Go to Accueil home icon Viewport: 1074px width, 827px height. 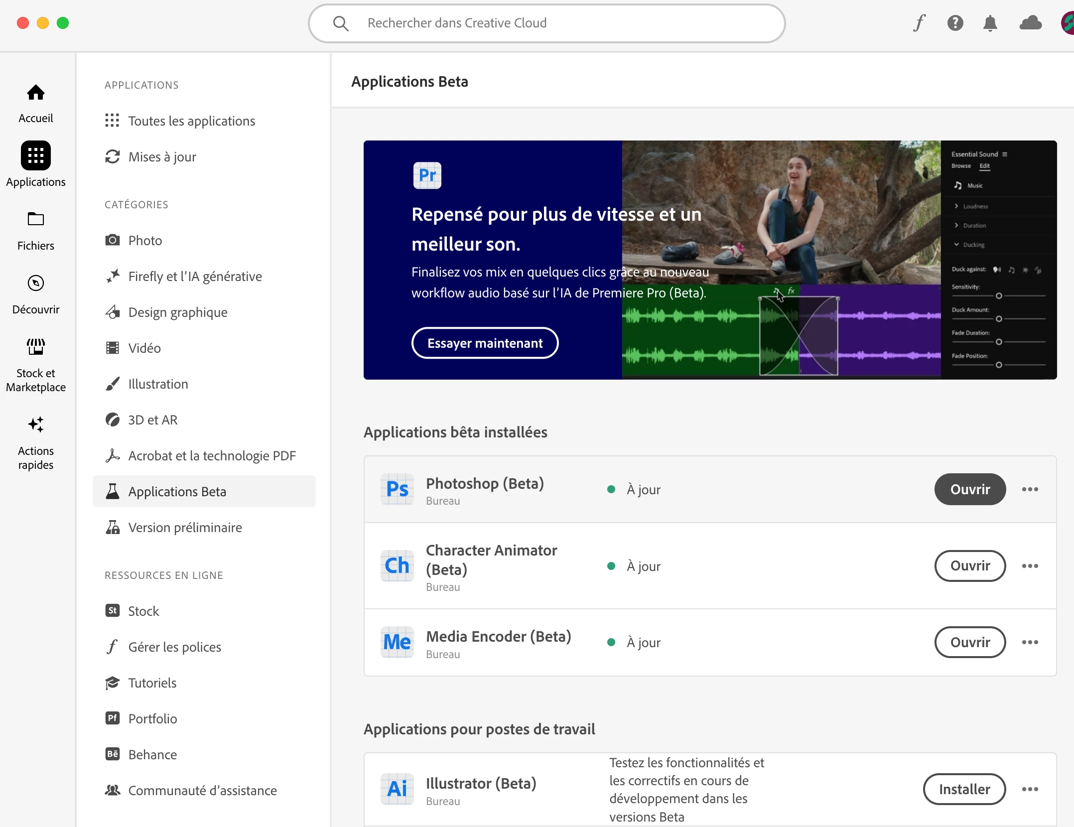[x=35, y=93]
